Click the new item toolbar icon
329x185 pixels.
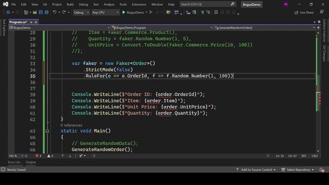26,12
